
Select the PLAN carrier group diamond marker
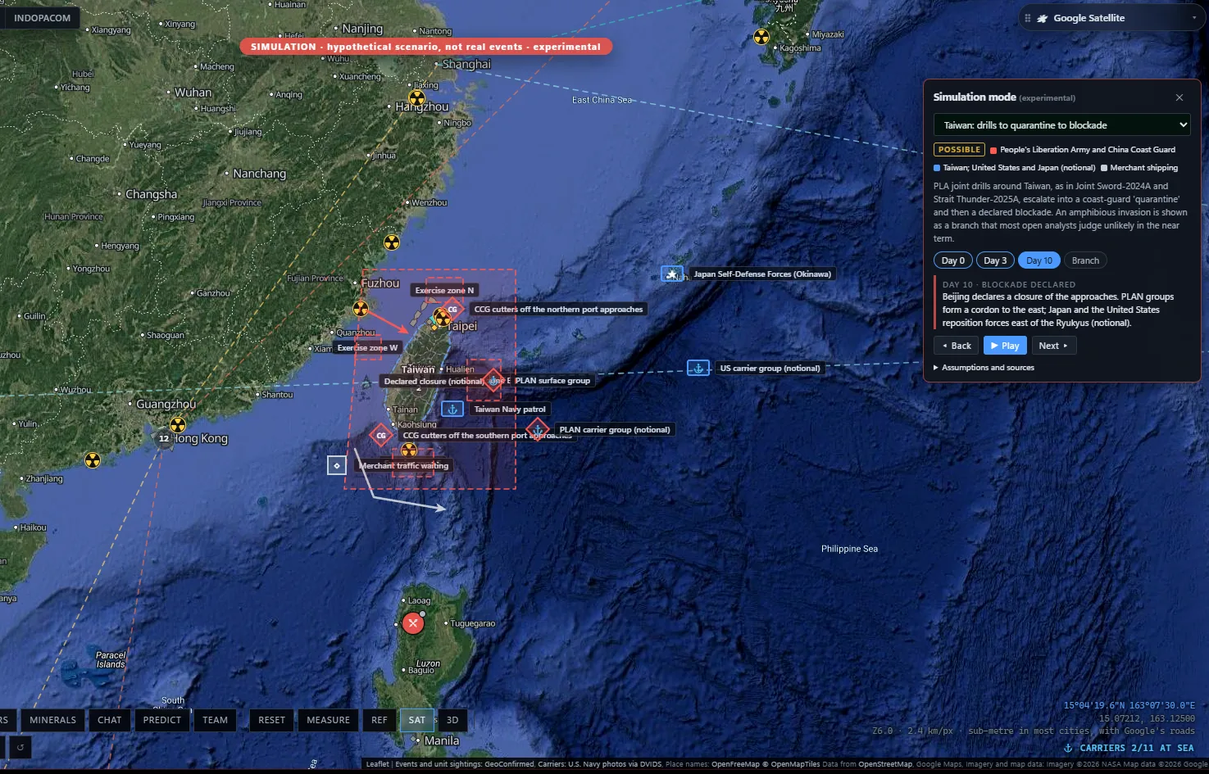(x=538, y=429)
